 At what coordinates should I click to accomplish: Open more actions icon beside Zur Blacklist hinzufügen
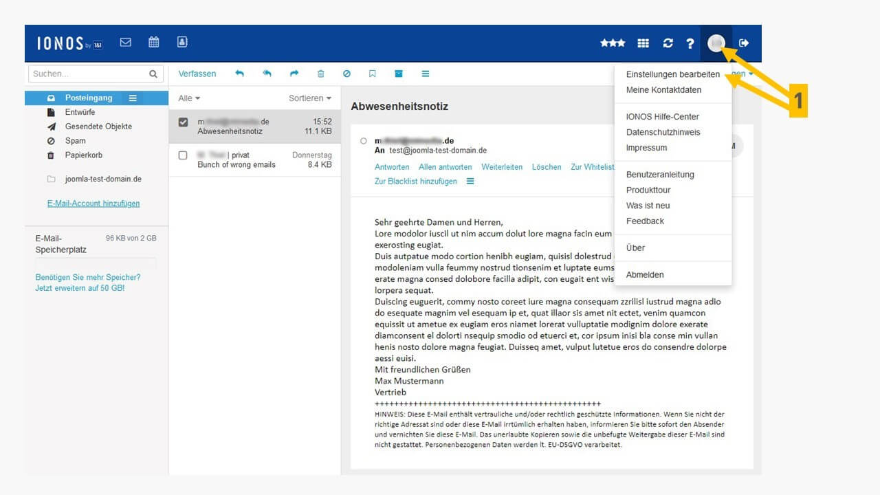[x=470, y=181]
